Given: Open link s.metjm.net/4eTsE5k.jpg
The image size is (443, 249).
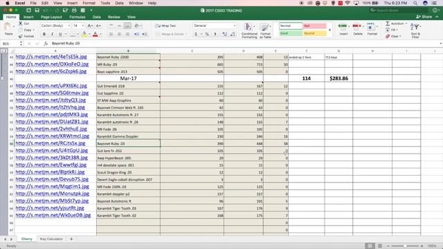Looking at the screenshot, I should (x=51, y=57).
